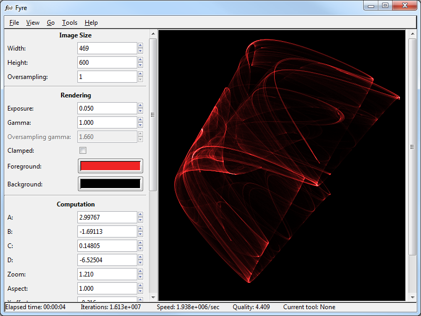
Task: Pick the black Background color swatch
Action: pyautogui.click(x=110, y=184)
